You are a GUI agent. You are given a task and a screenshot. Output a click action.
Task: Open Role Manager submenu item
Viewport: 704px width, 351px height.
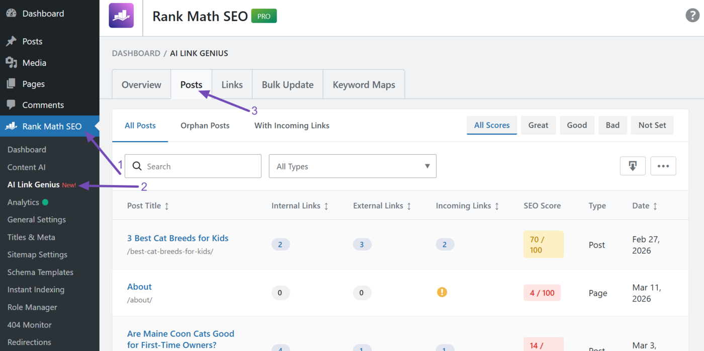pyautogui.click(x=32, y=307)
